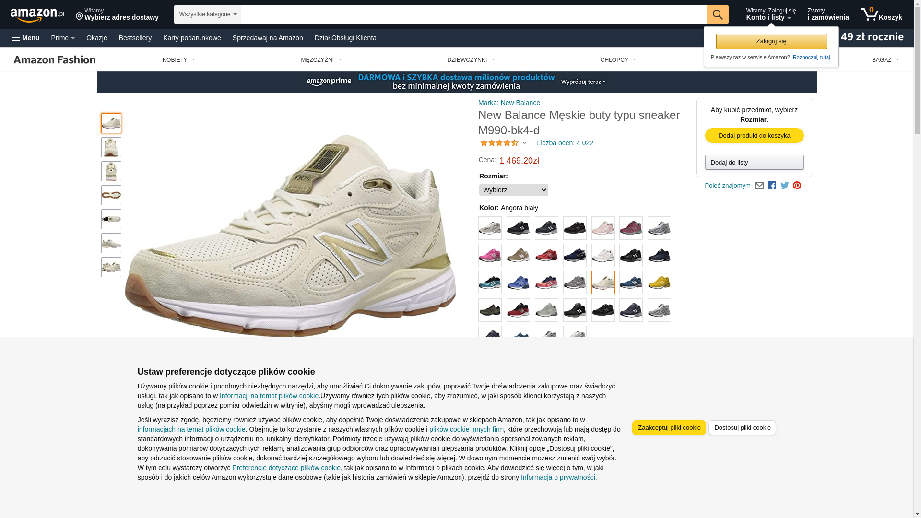Viewport: 921px width, 518px height.
Task: Click Dodaj produkt do koszyka button
Action: click(754, 136)
